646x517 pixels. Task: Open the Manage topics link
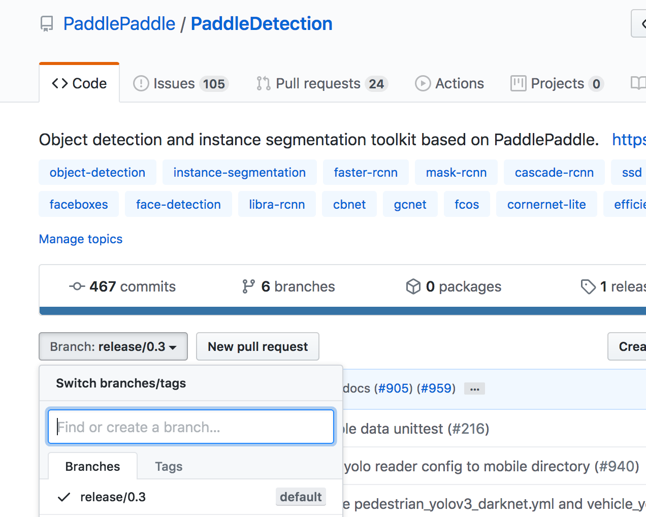click(80, 239)
